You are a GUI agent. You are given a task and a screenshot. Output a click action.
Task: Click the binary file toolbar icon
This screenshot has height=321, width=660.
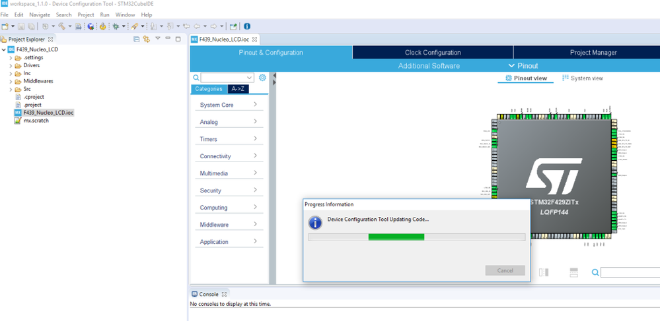point(79,26)
